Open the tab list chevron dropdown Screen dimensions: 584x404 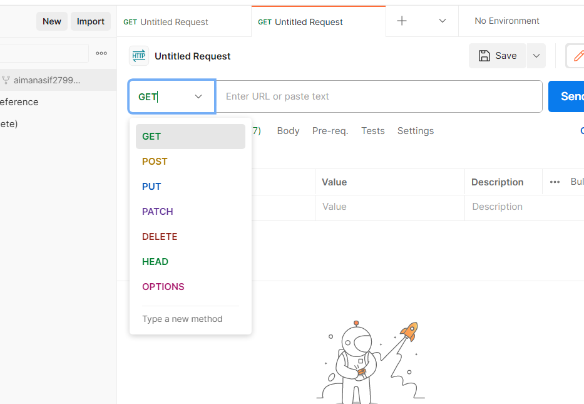tap(442, 21)
